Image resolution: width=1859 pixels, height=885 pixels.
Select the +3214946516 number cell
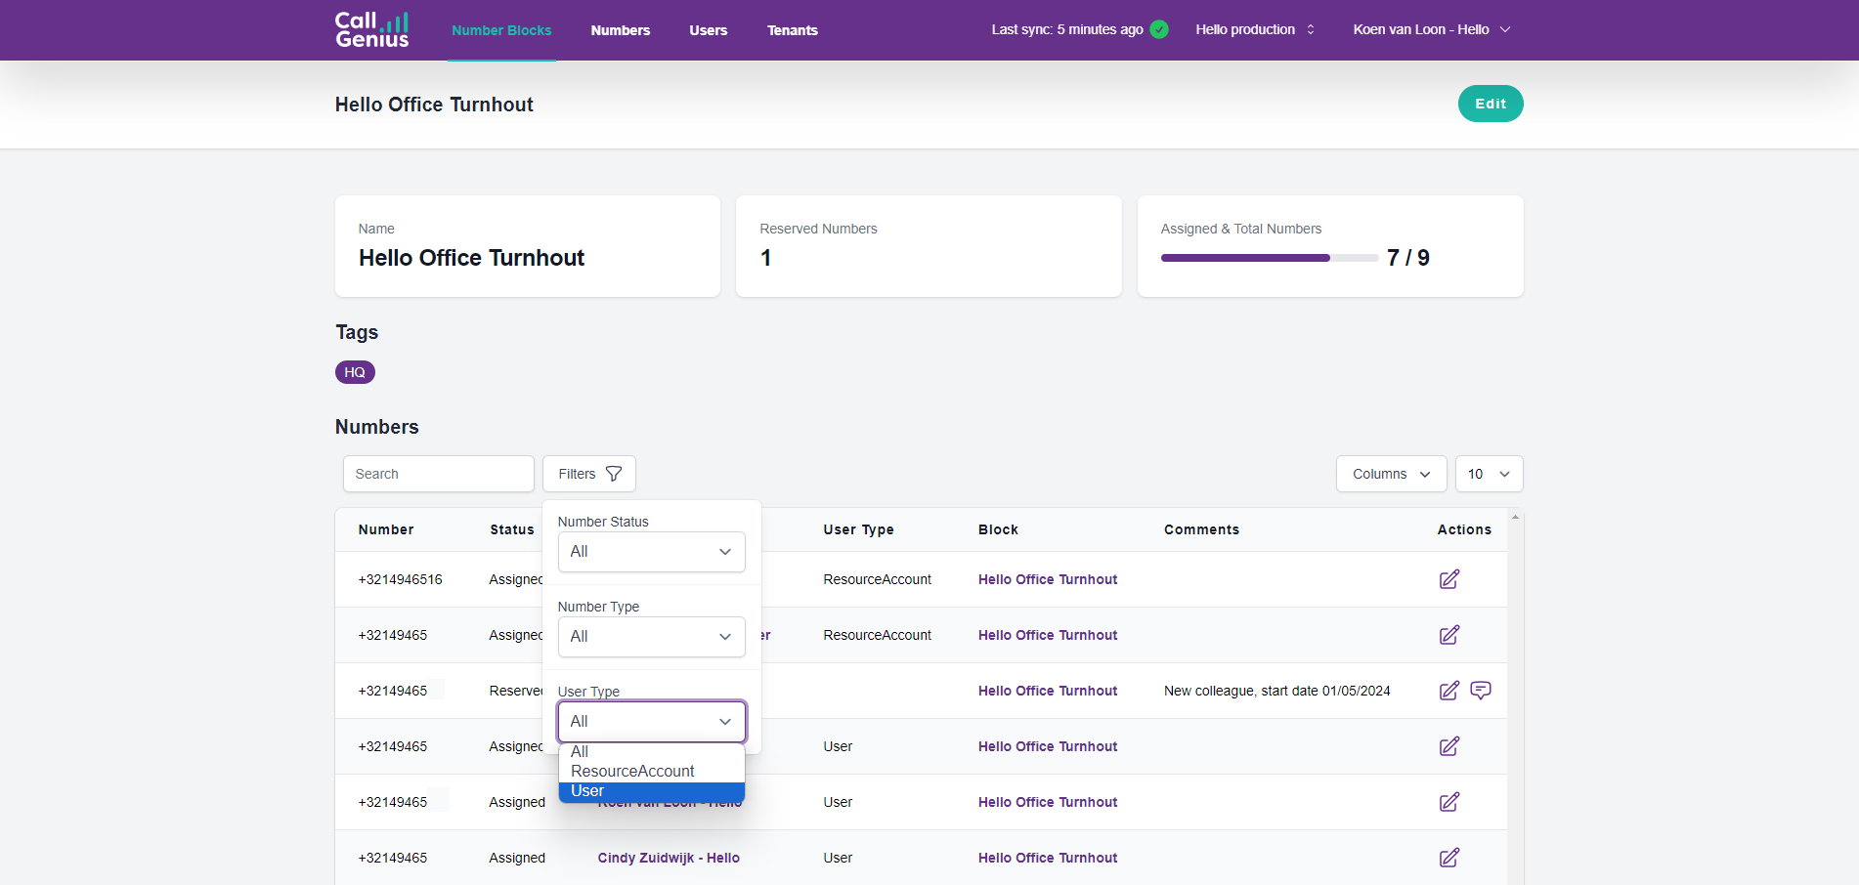400,579
